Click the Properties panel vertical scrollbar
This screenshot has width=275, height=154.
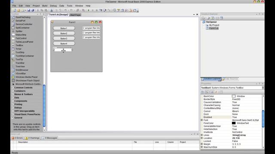263,119
